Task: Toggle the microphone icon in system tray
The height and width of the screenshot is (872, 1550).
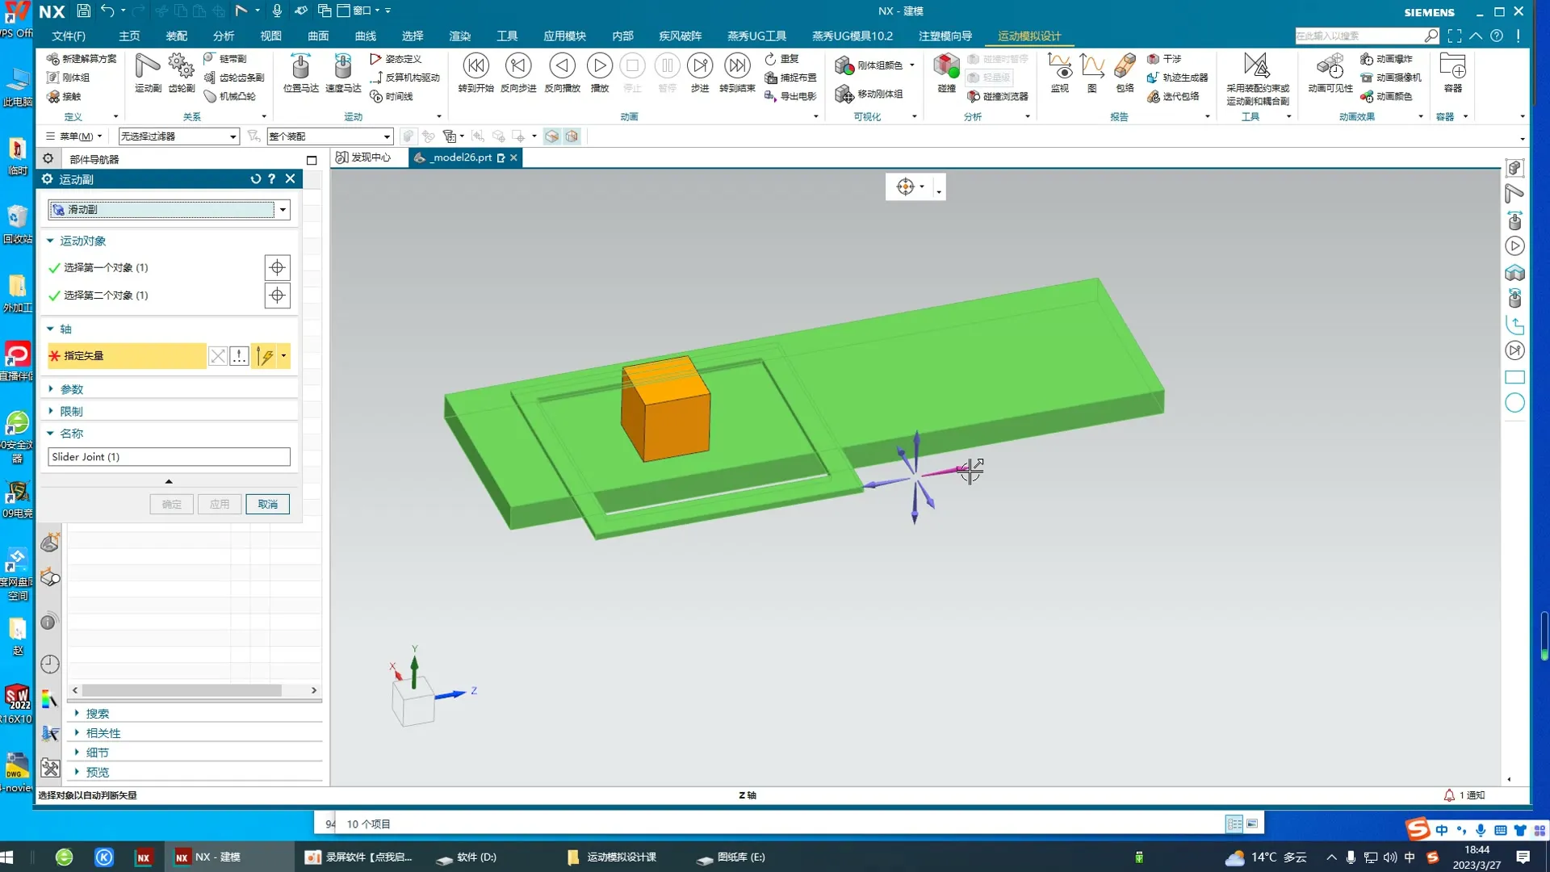Action: [1351, 857]
